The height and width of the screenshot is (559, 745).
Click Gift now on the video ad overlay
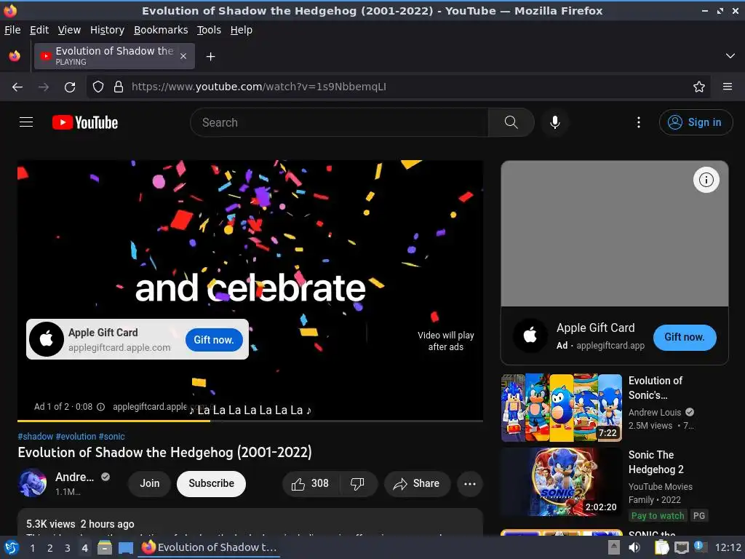pyautogui.click(x=214, y=340)
